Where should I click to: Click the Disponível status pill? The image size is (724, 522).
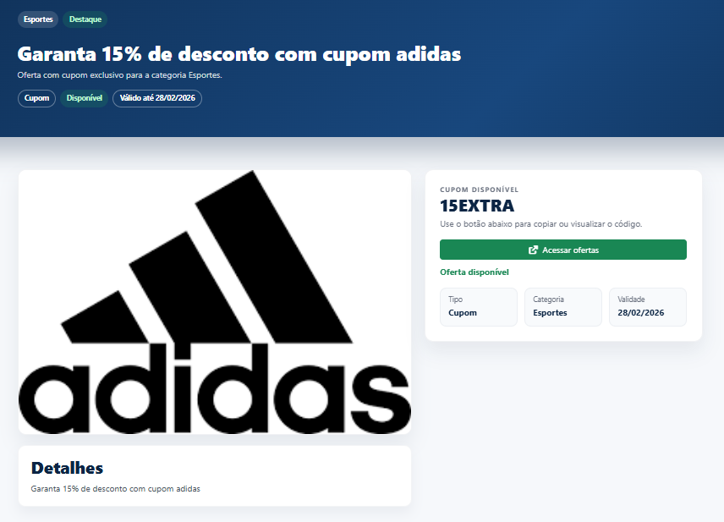tap(84, 98)
